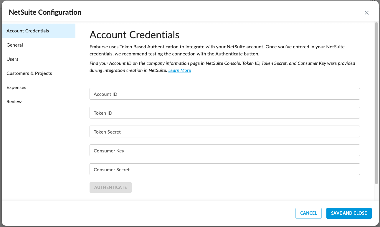
Task: Click the Learn More link
Action: 179,70
